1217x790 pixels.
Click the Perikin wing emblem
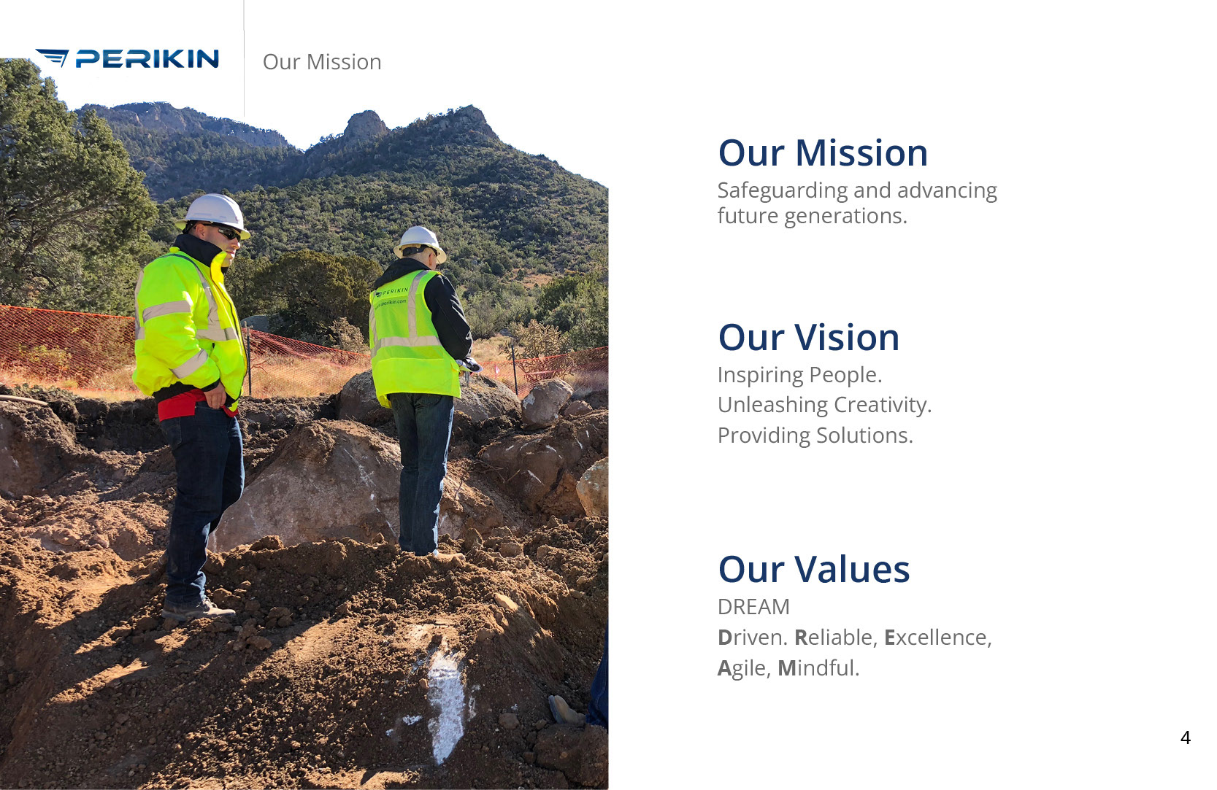pos(53,58)
